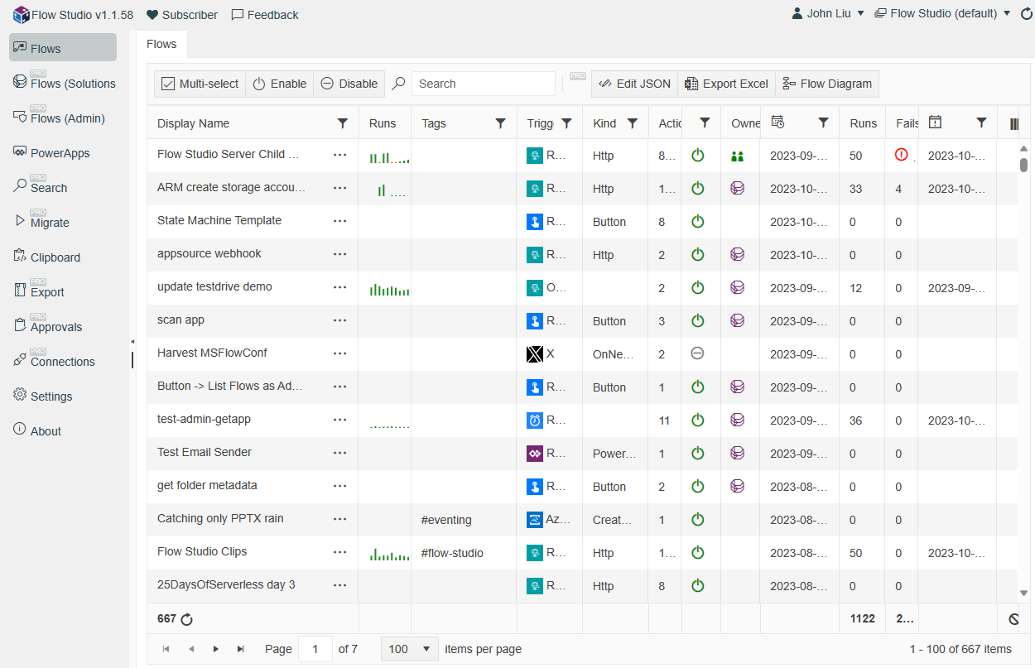Click the Flow Diagram button

click(x=826, y=84)
